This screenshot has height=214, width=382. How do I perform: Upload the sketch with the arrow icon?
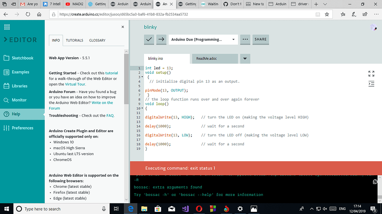pyautogui.click(x=161, y=39)
